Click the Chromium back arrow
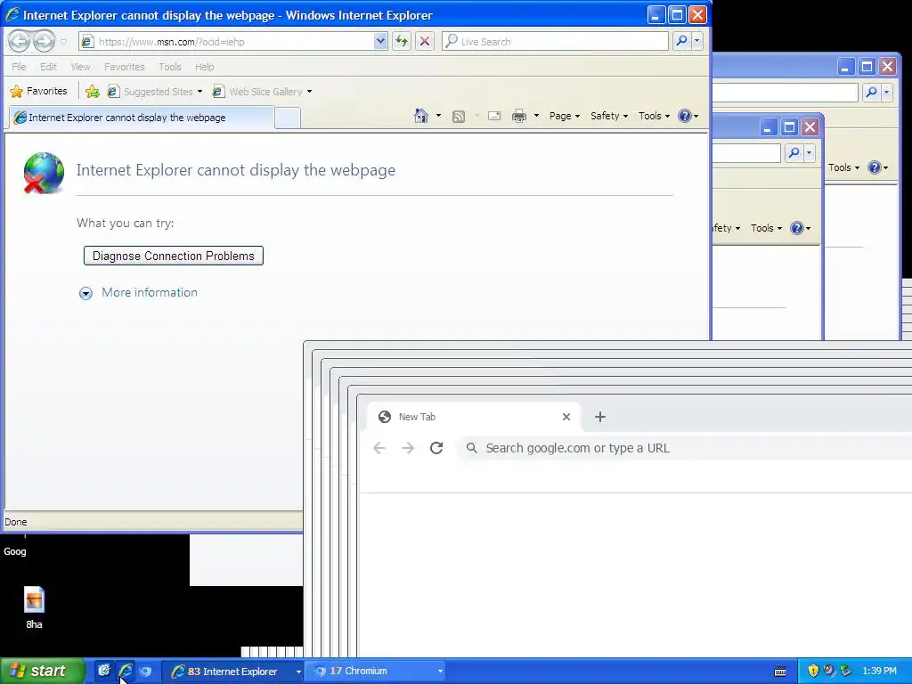Screen dimensions: 912x684 379,448
